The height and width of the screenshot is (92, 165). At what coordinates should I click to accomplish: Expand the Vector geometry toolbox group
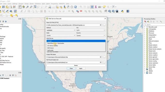pyautogui.click(x=145, y=59)
